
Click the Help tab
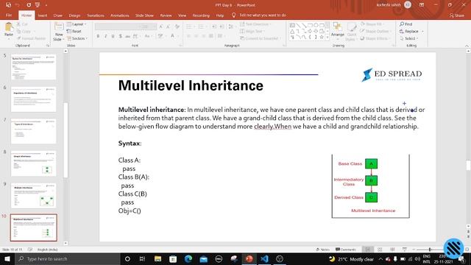220,15
